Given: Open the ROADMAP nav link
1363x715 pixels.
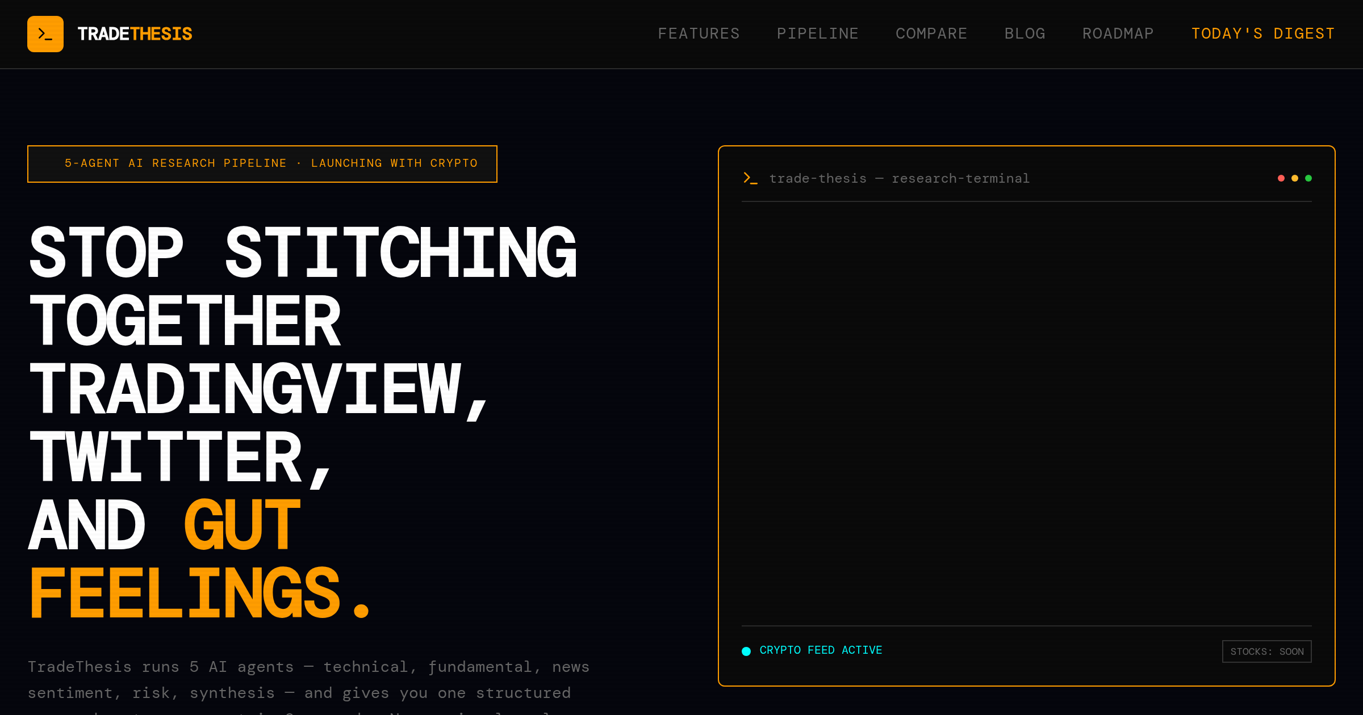Looking at the screenshot, I should [1118, 33].
